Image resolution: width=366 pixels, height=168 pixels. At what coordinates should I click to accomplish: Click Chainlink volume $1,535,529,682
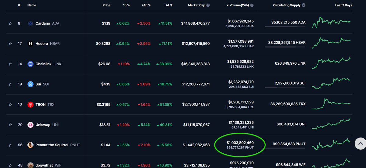point(240,62)
